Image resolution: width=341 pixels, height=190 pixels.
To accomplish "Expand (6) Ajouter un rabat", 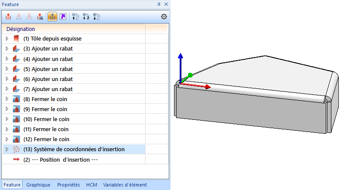I will pyautogui.click(x=7, y=79).
